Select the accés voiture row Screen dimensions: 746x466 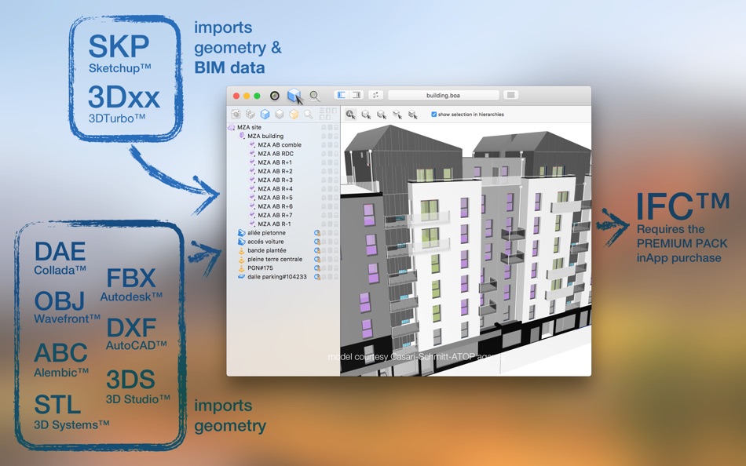pyautogui.click(x=283, y=242)
